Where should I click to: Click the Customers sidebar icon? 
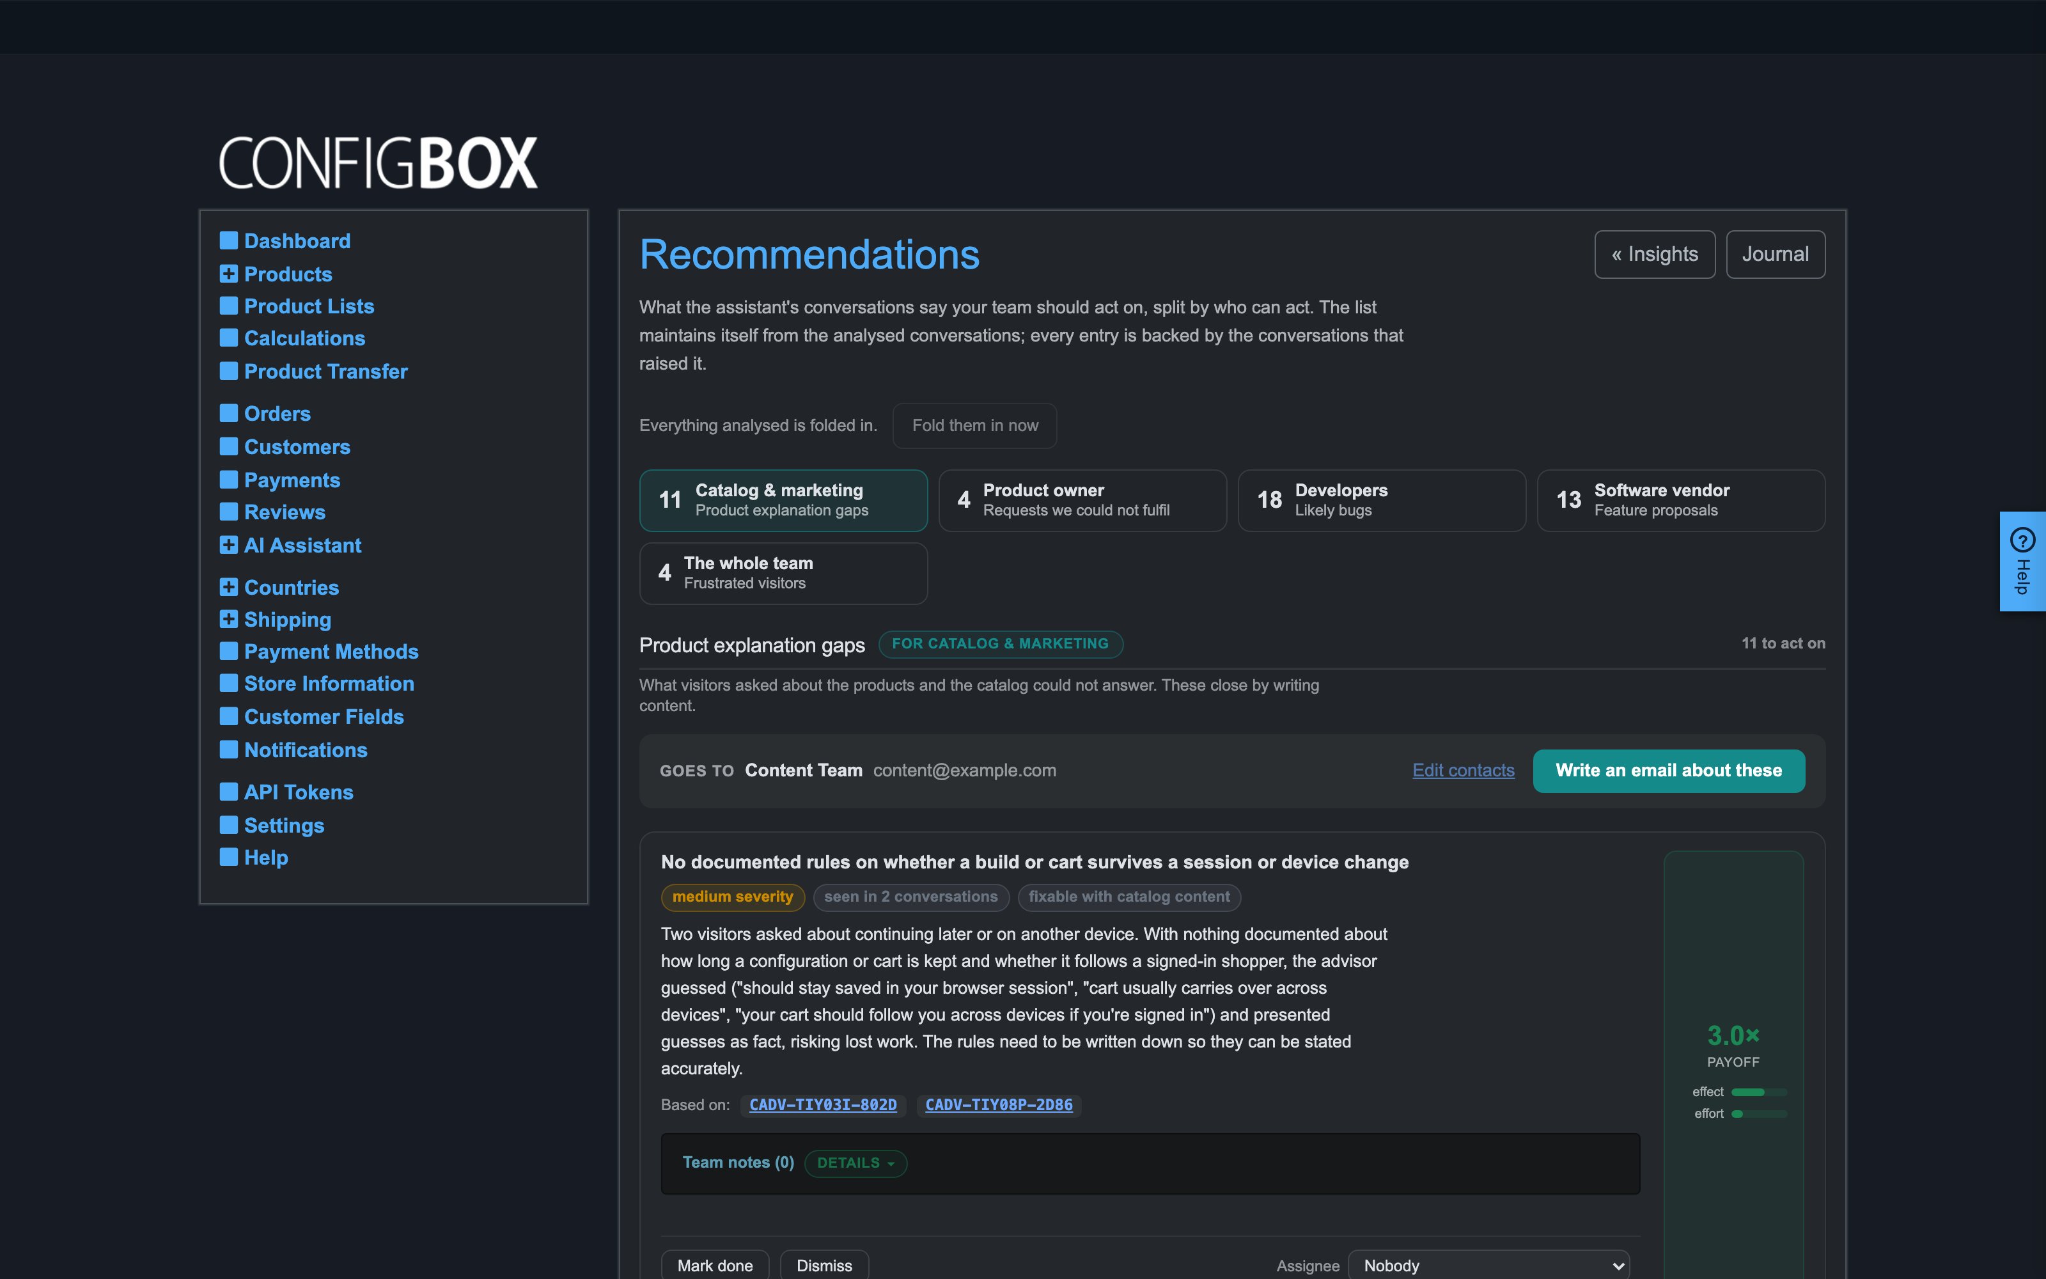228,446
